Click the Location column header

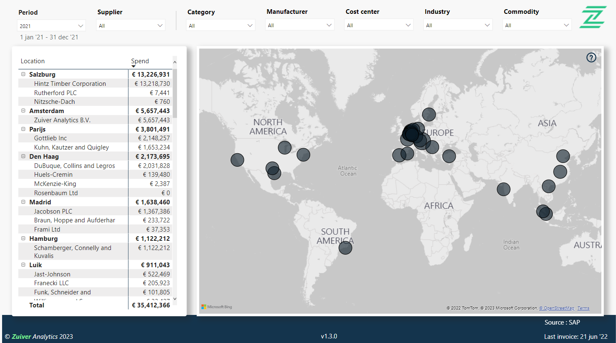coord(33,61)
